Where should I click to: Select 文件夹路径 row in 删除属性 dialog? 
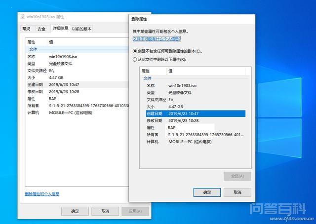click(x=196, y=100)
